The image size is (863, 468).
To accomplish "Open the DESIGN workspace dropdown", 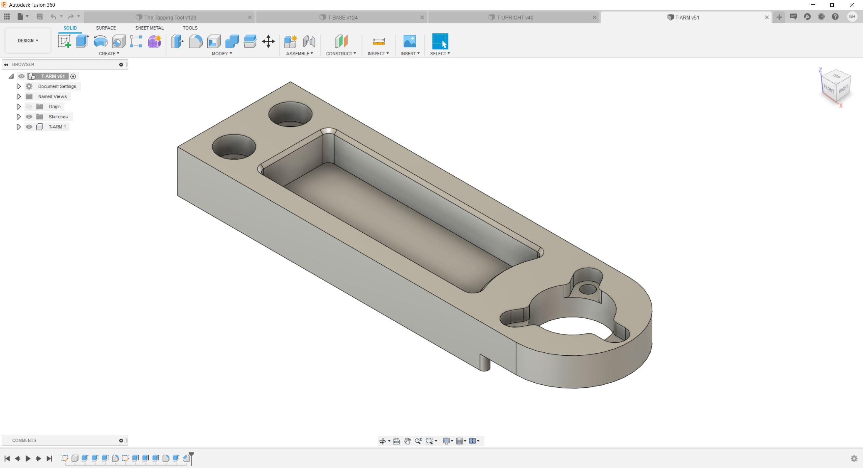I will pyautogui.click(x=28, y=40).
